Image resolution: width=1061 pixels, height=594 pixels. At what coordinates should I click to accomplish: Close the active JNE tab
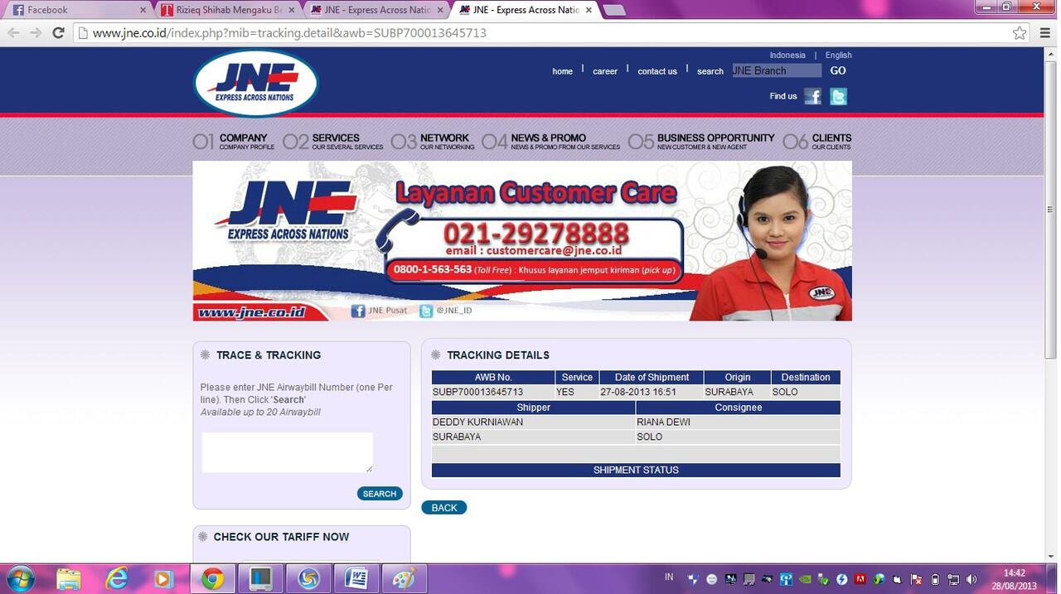(x=589, y=10)
